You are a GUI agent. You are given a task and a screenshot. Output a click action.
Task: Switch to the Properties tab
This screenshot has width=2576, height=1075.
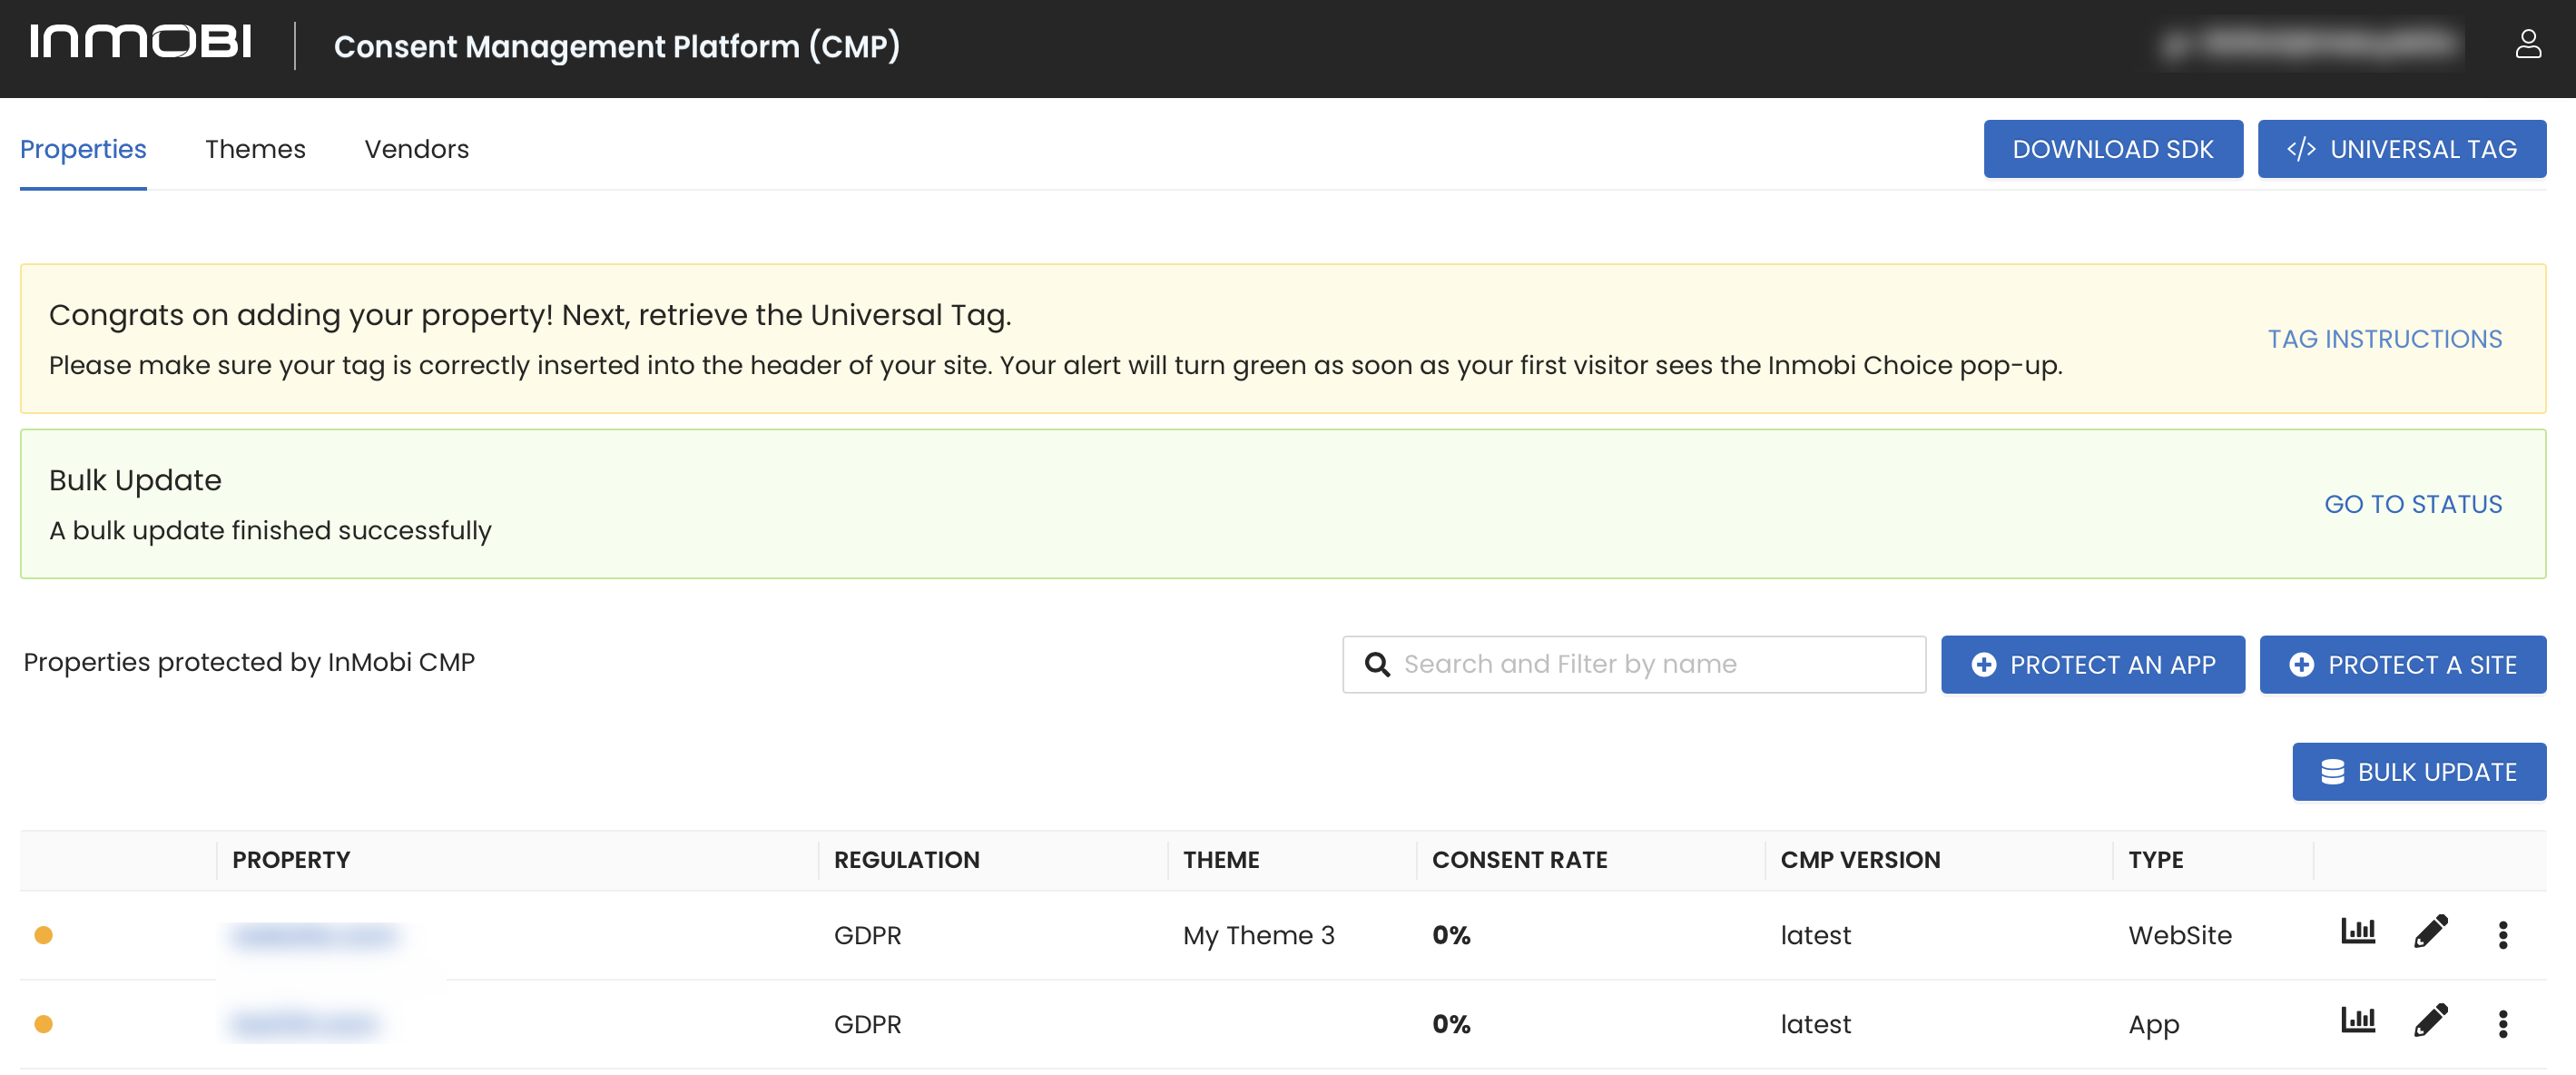(x=83, y=149)
